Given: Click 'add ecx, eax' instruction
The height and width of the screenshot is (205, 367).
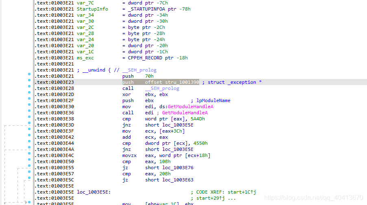Looking at the screenshot, I should tap(145, 137).
